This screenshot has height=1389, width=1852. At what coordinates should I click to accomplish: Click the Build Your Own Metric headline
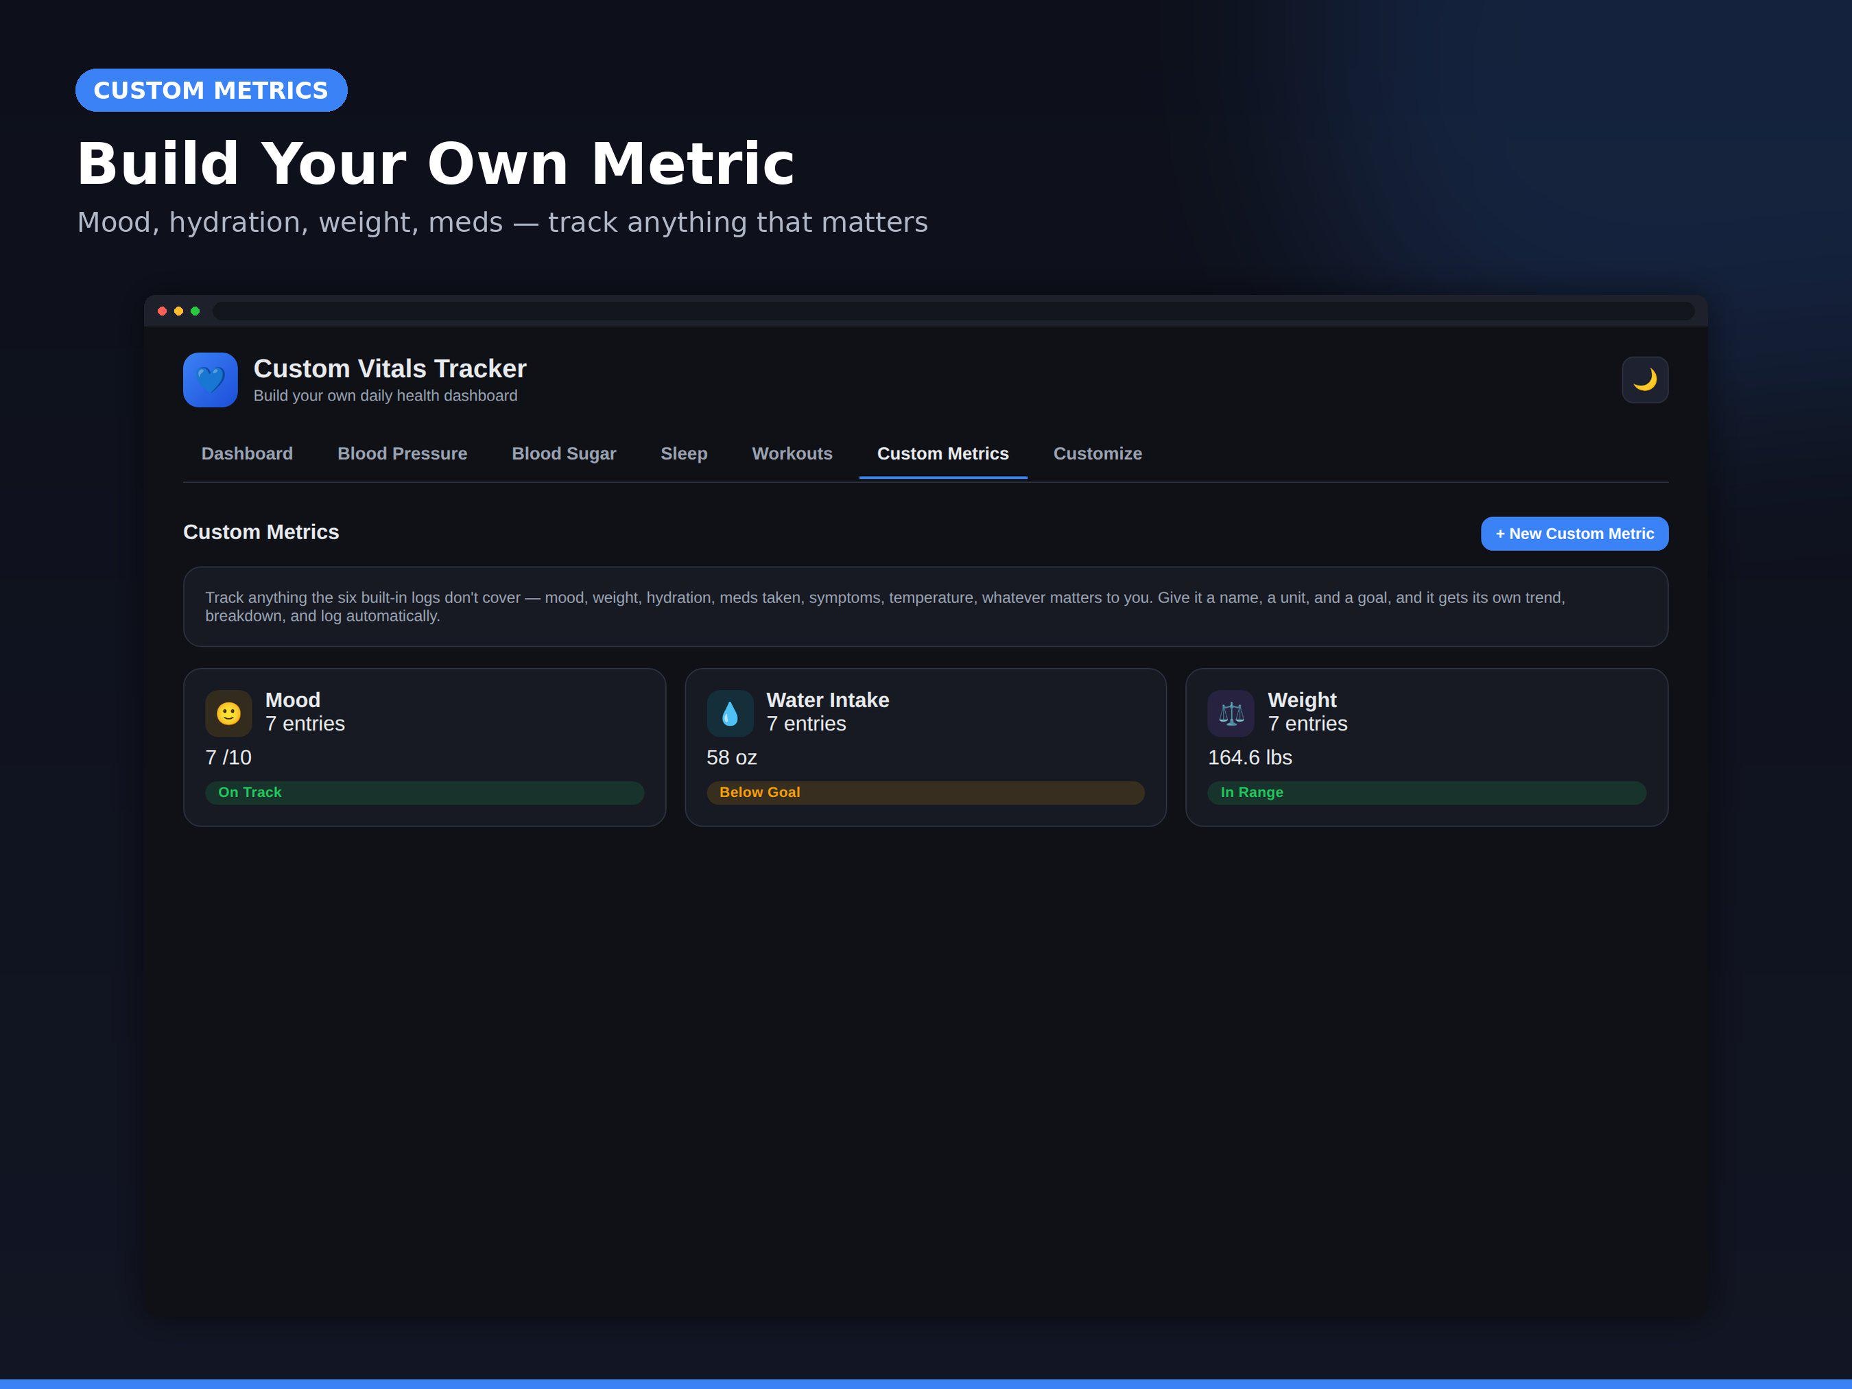click(x=436, y=163)
